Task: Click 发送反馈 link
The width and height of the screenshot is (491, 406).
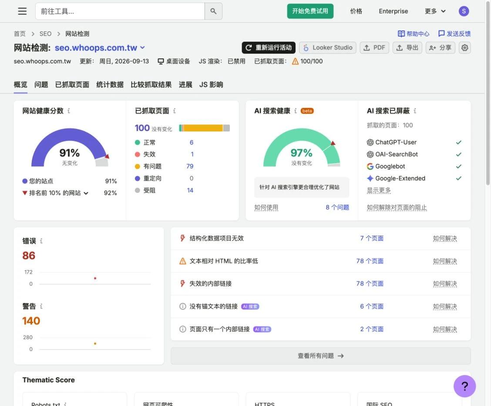Action: tap(454, 34)
